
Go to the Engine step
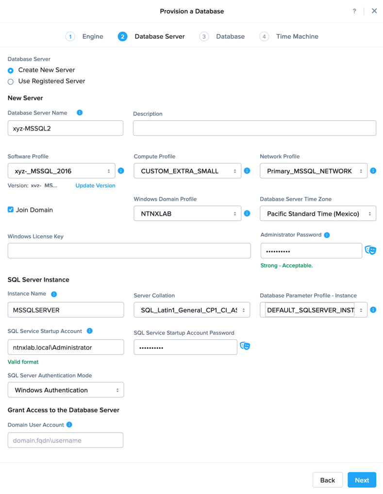(x=84, y=36)
